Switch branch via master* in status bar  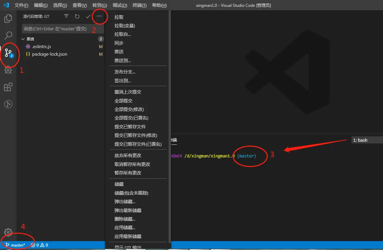[15, 245]
